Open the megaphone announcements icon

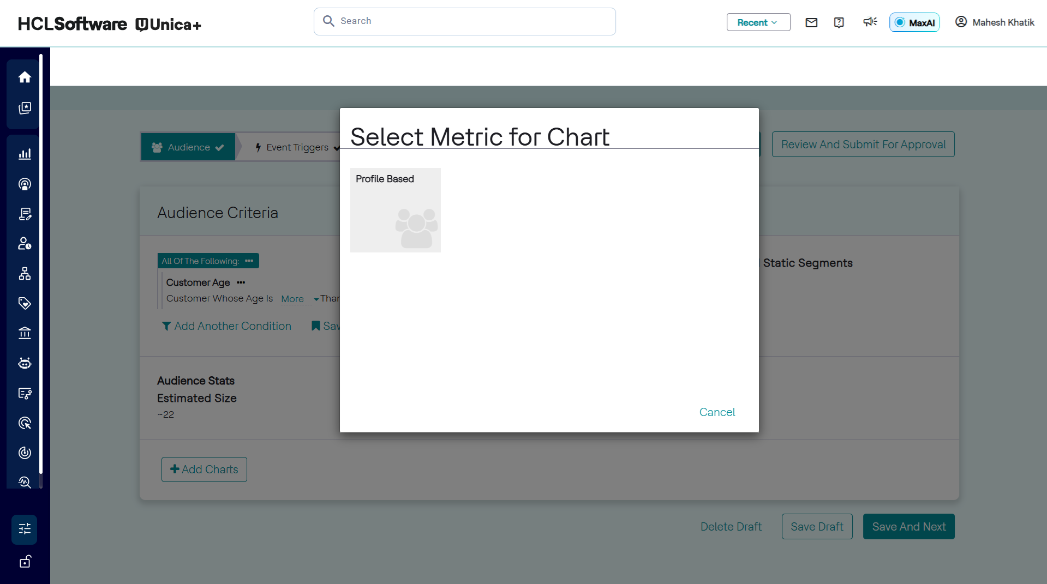870,22
